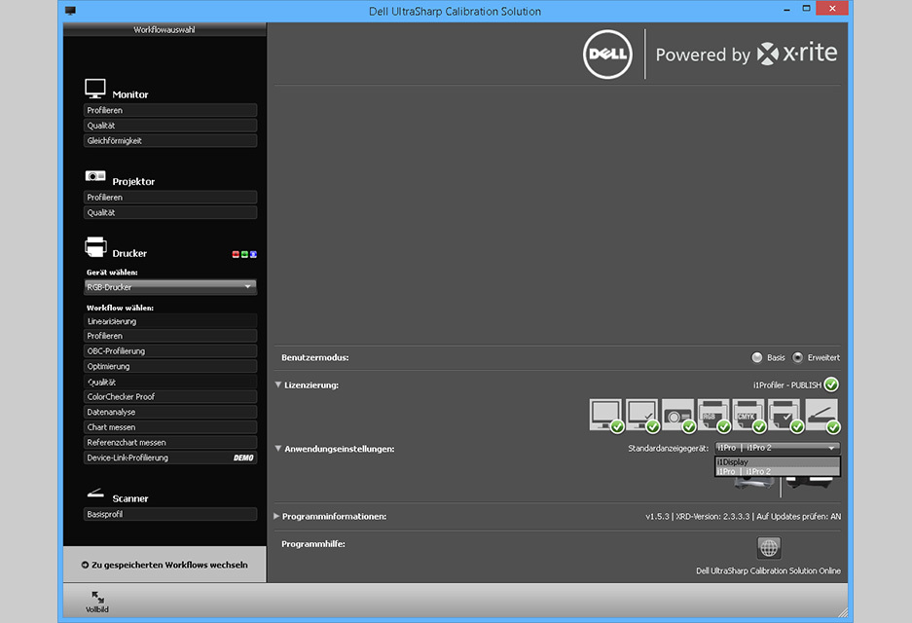Select the RGB printer license icon
The width and height of the screenshot is (912, 623).
713,415
